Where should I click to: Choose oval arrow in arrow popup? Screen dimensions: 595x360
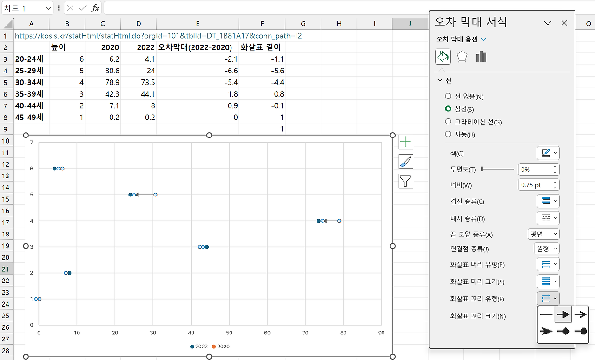pyautogui.click(x=581, y=332)
